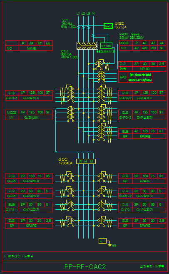Select the green NF100 box near main breaker
The image size is (169, 274).
point(106,46)
